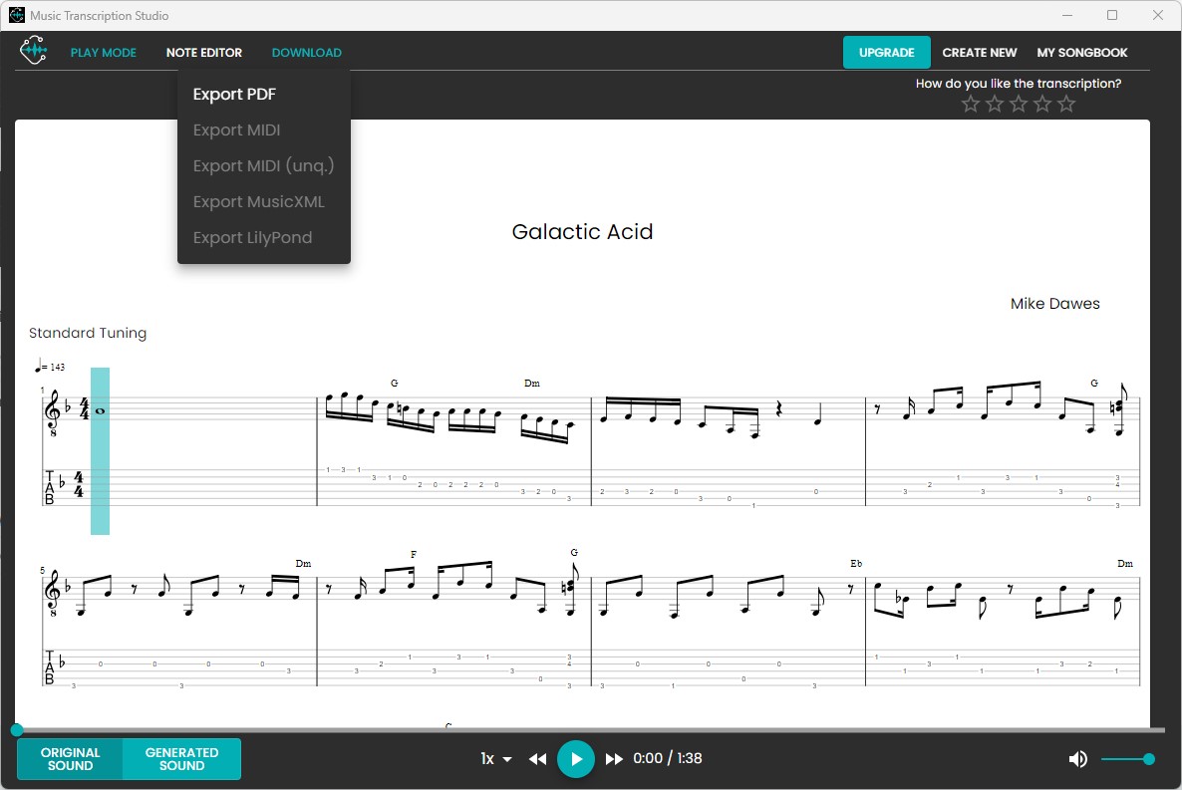The image size is (1182, 790).
Task: Click the app logo waveform icon
Action: point(33,49)
